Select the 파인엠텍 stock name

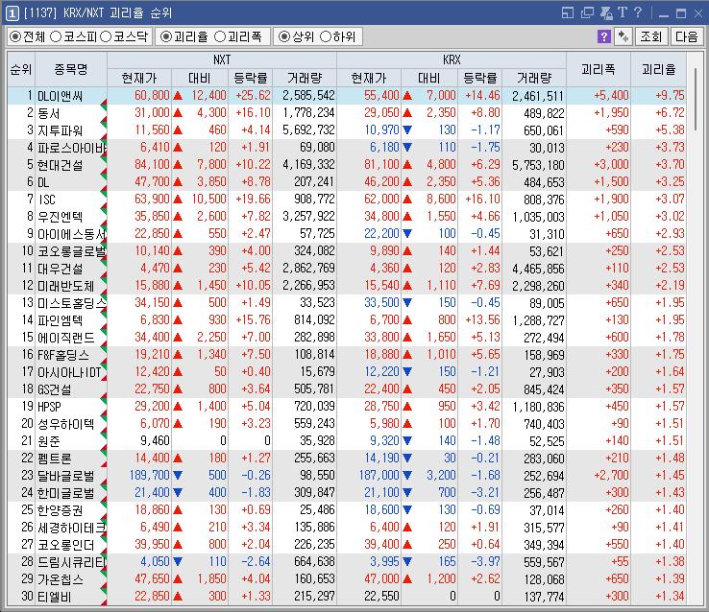click(61, 320)
